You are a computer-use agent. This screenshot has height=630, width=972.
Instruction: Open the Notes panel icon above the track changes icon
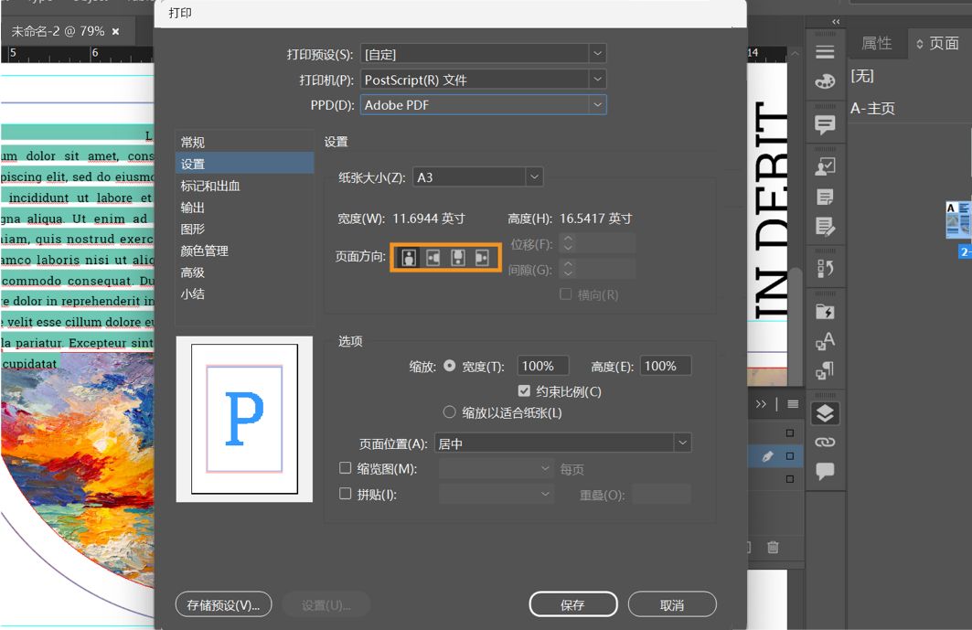(825, 198)
